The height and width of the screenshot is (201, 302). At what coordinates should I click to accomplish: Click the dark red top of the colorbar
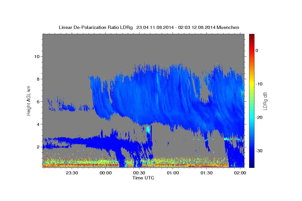pyautogui.click(x=252, y=36)
